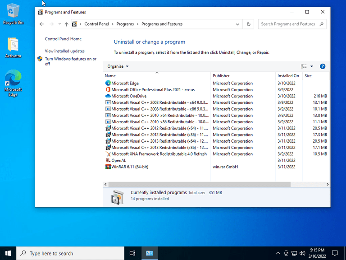Screen dimensions: 346x260
Task: Click the OpenAL program icon
Action: (108, 160)
